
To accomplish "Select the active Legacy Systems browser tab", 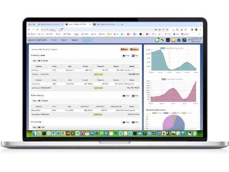I will pos(78,24).
